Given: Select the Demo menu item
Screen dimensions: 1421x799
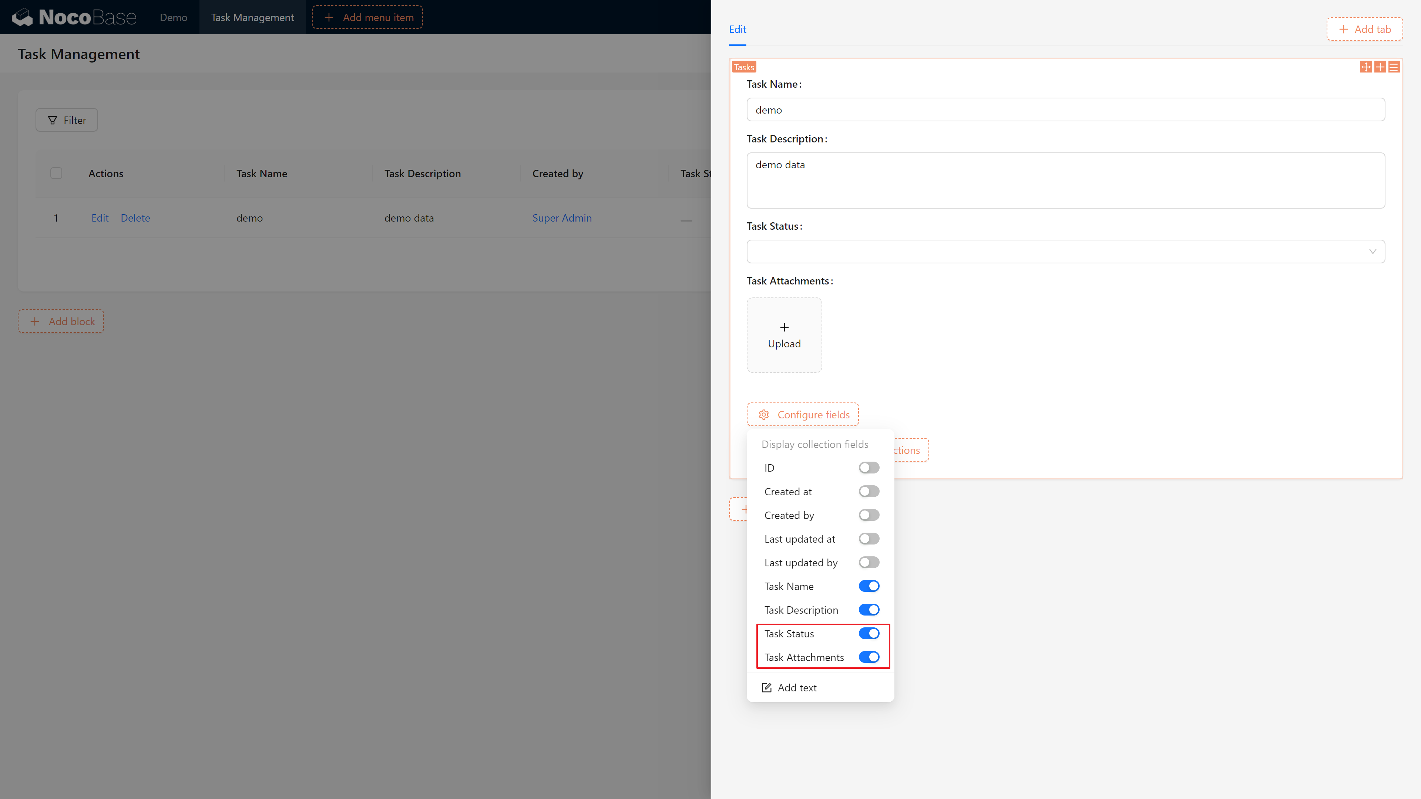Looking at the screenshot, I should tap(173, 17).
